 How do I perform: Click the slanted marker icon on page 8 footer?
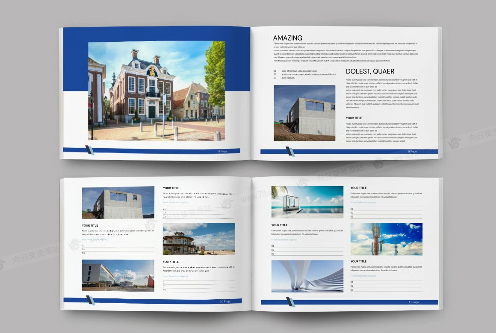coord(90,150)
